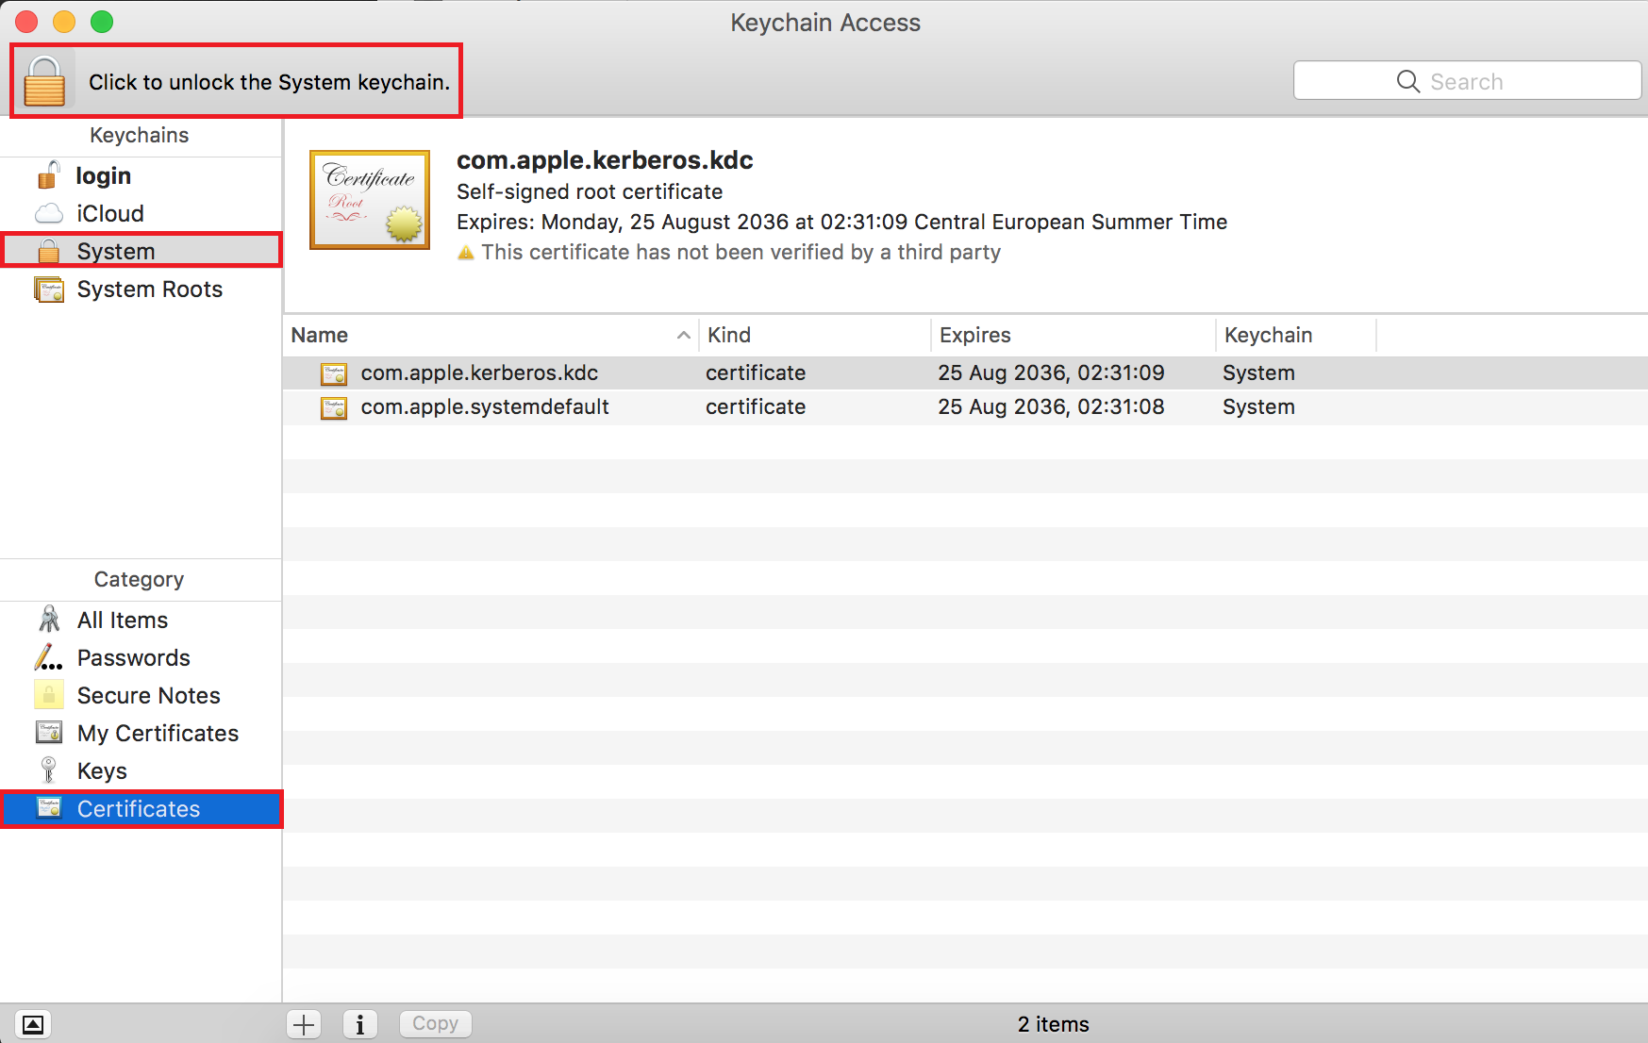Click the Passwords pencil icon
The height and width of the screenshot is (1043, 1648).
click(x=48, y=657)
